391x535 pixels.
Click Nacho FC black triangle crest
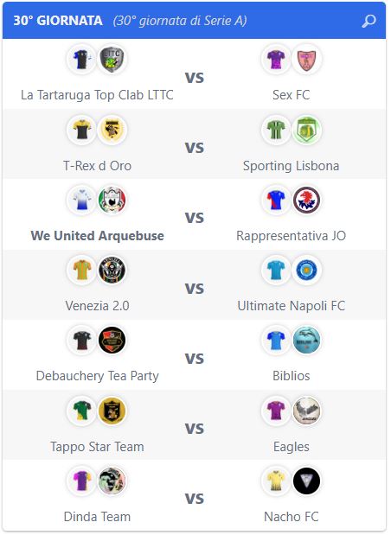click(306, 481)
